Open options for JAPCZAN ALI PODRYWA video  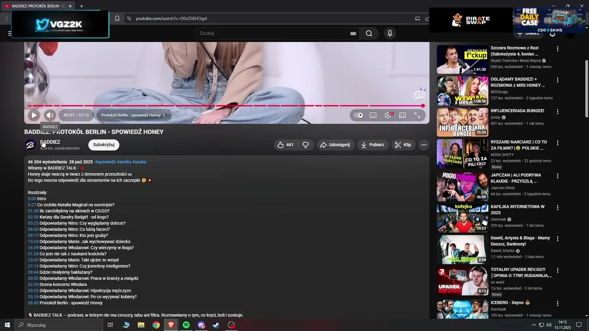[x=558, y=176]
